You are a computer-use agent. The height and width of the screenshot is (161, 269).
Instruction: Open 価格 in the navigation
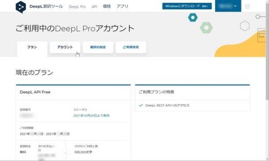click(107, 6)
